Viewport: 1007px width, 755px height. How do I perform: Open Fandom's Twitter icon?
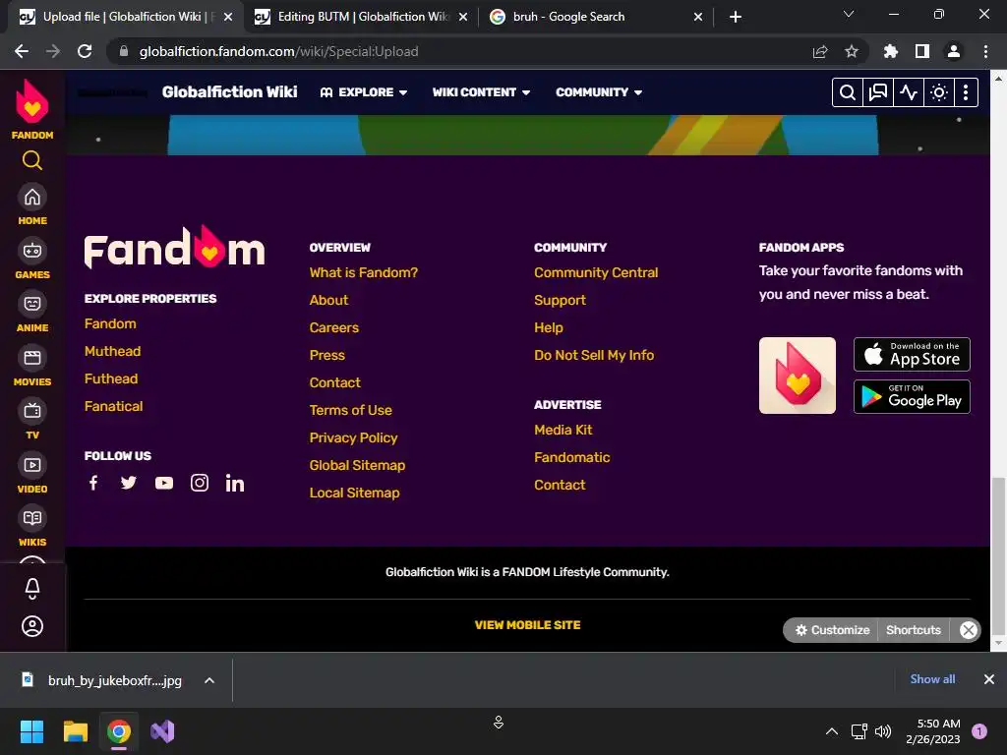coord(129,483)
